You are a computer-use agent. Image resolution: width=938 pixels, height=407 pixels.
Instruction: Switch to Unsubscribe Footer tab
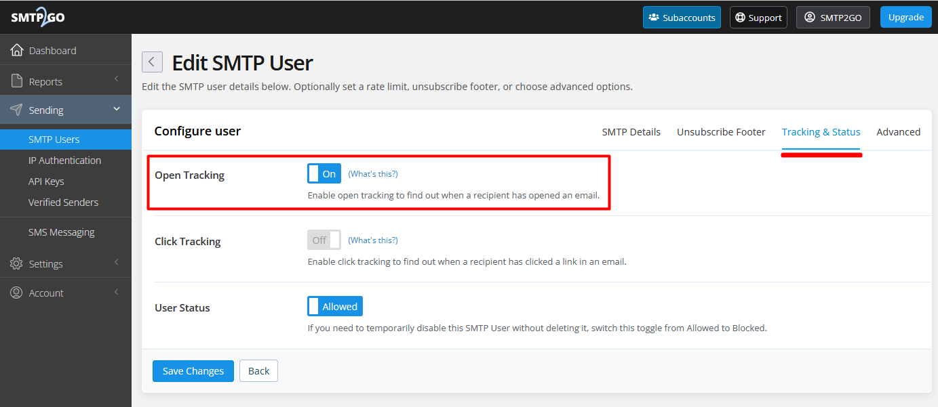[x=721, y=132]
